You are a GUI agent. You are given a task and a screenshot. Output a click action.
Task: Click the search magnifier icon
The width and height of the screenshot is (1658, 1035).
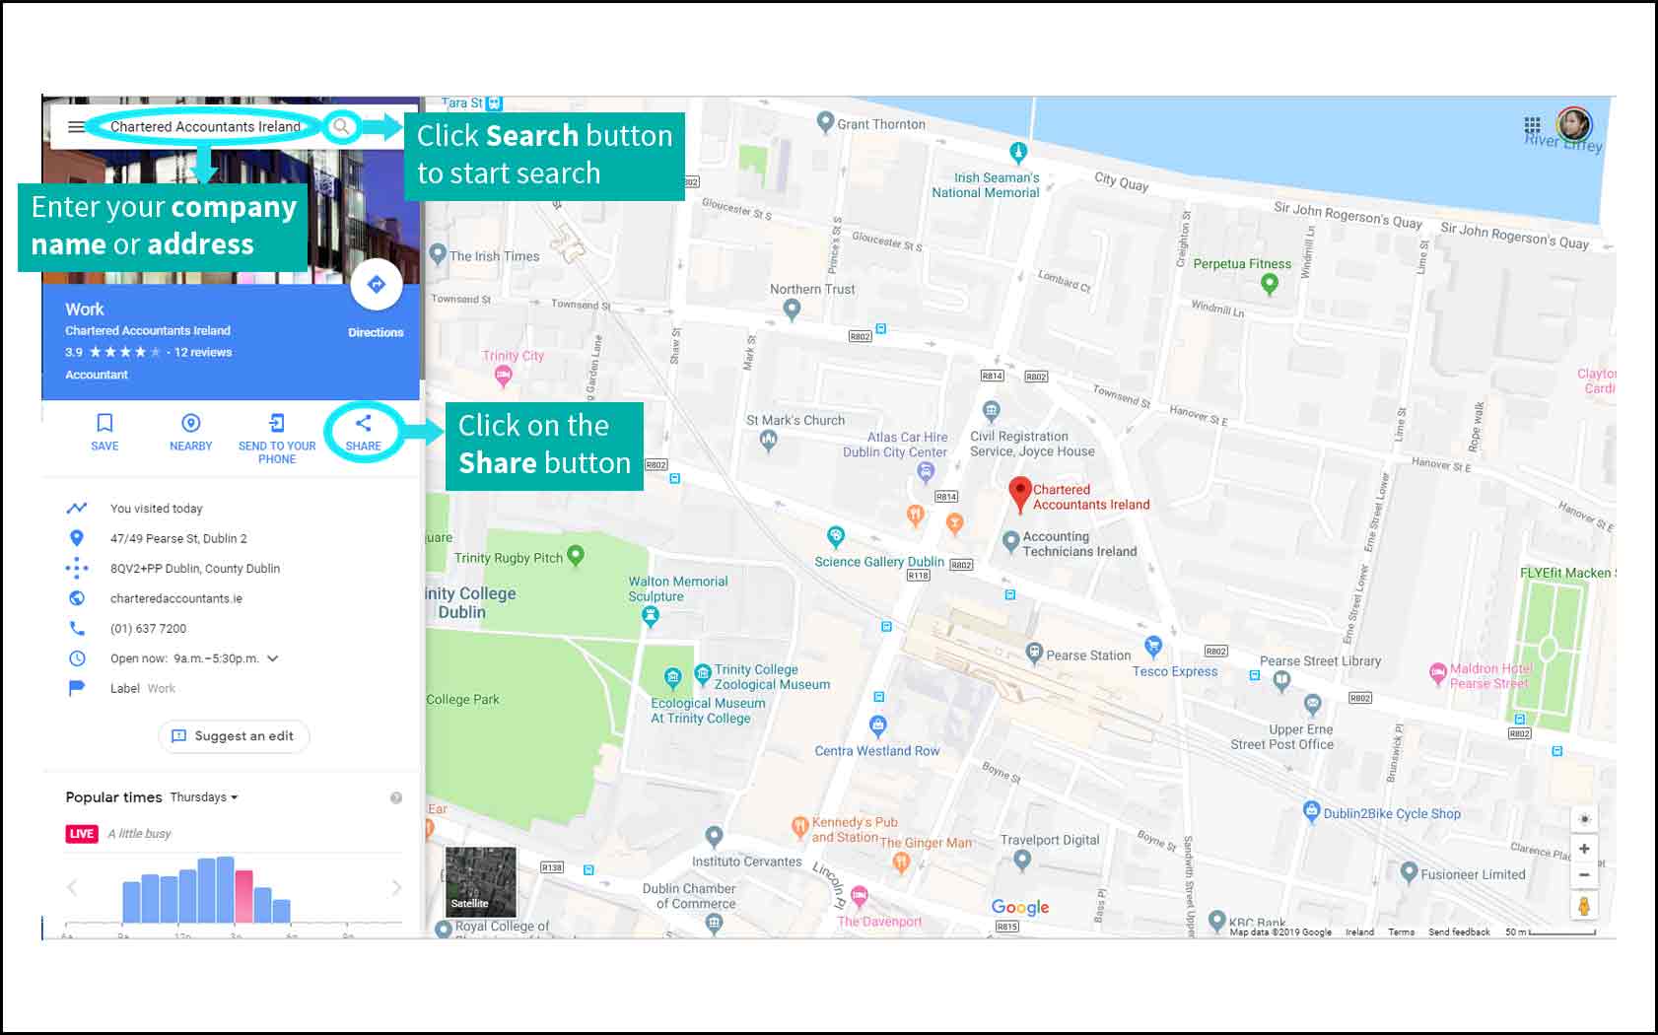[x=341, y=127]
